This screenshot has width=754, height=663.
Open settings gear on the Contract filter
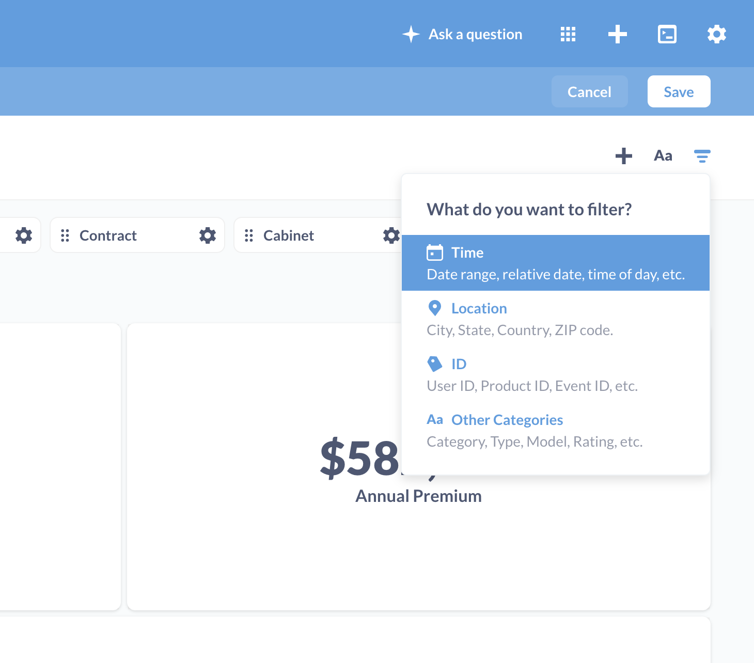pos(208,235)
